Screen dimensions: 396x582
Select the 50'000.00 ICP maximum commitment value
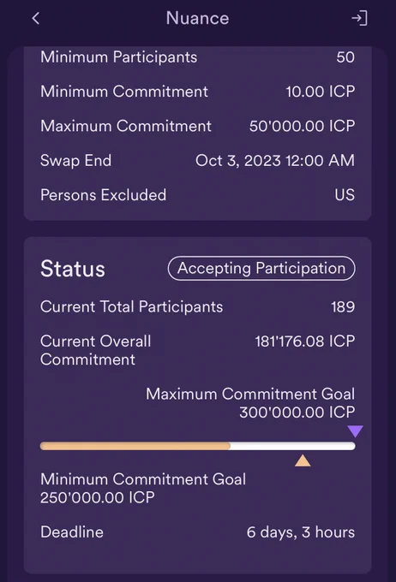click(302, 126)
